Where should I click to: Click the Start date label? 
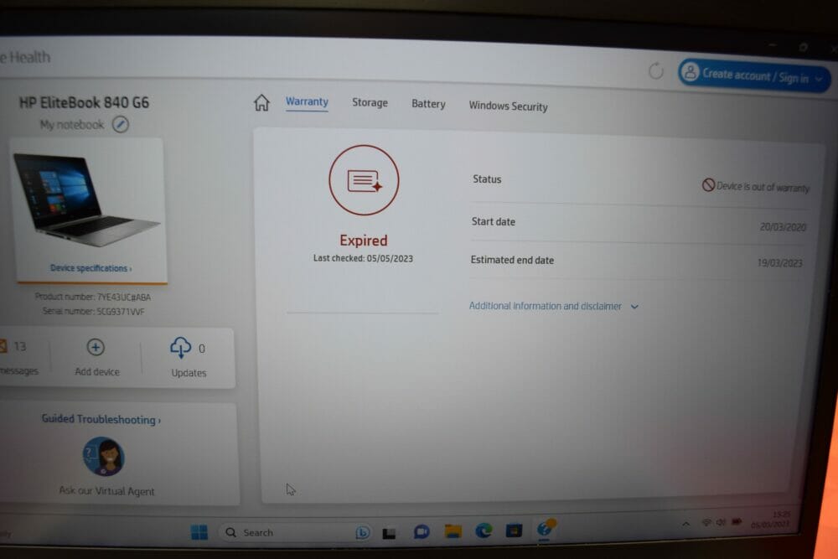point(494,221)
